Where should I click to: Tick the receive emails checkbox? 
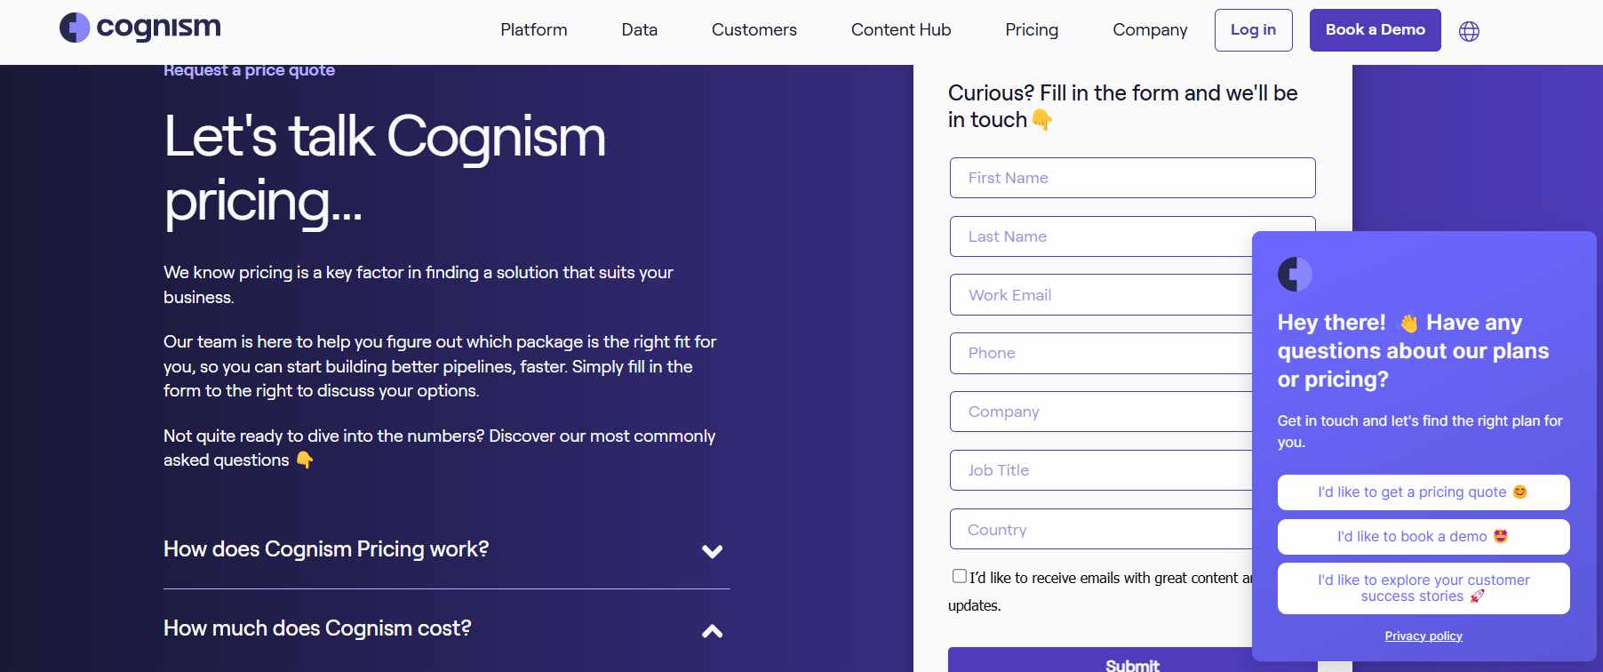pyautogui.click(x=960, y=576)
